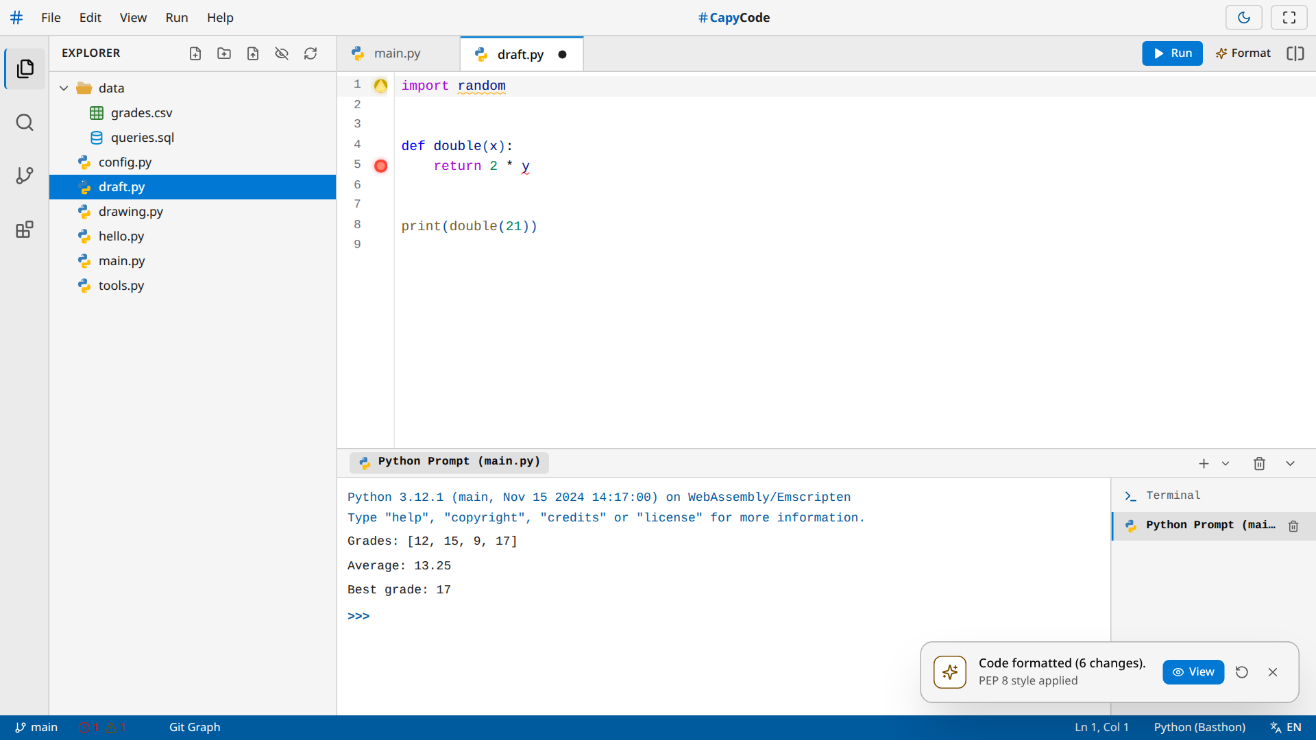Open the new terminal dropdown chevron

point(1226,464)
